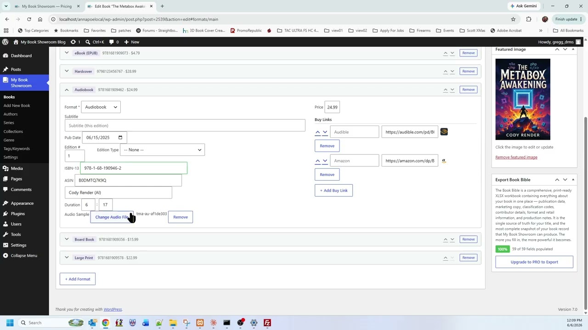
Task: Open the Pub Date calendar picker
Action: (120, 137)
